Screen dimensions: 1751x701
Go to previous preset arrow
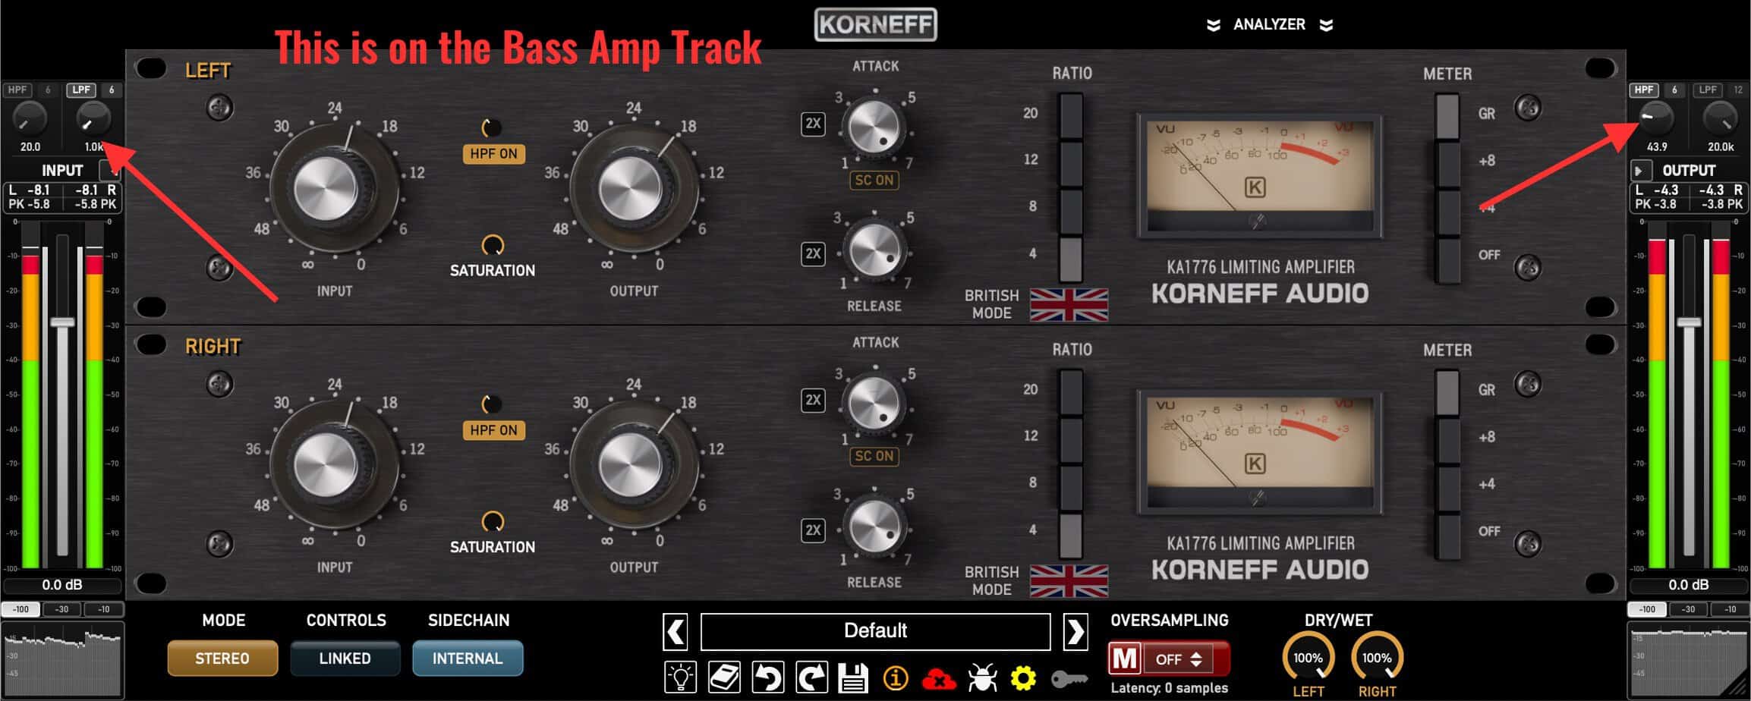pyautogui.click(x=676, y=631)
